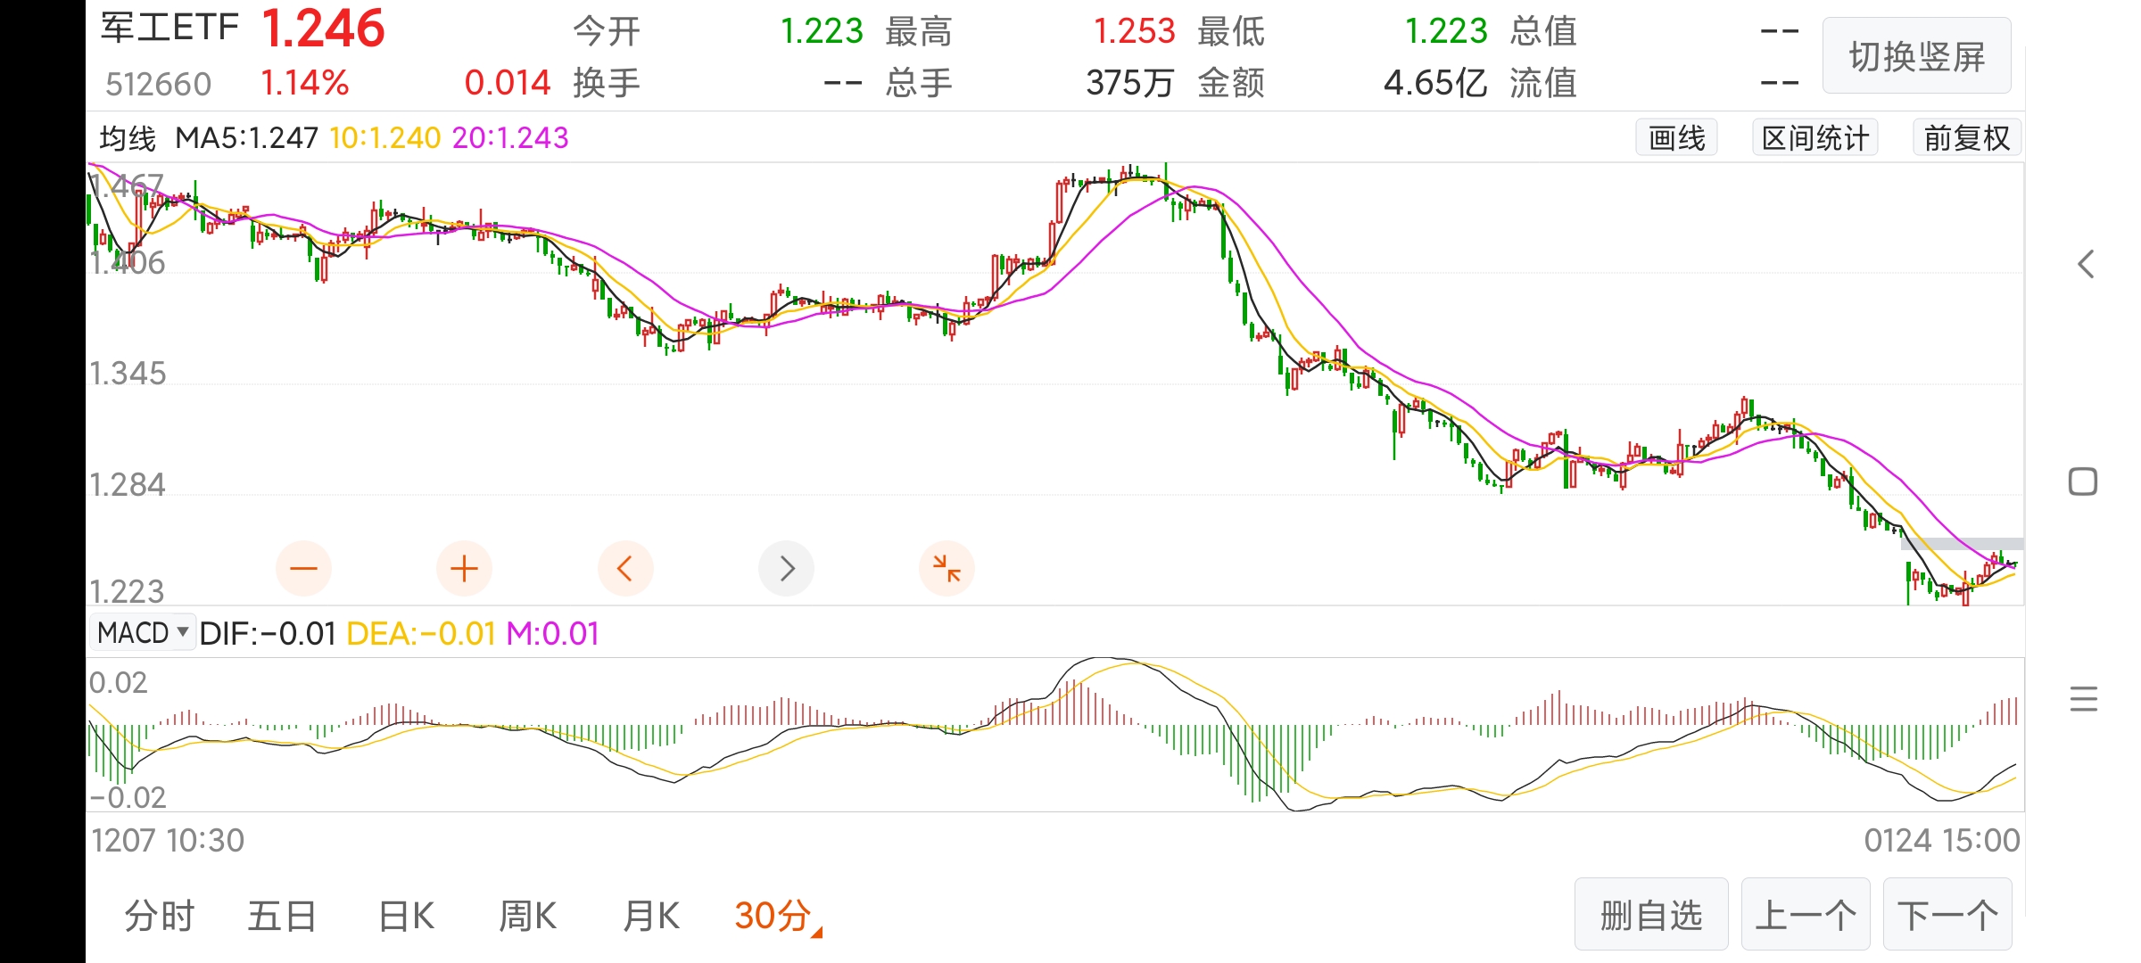The height and width of the screenshot is (963, 2141).
Task: Tap the gray price marker bar
Action: pos(1962,543)
